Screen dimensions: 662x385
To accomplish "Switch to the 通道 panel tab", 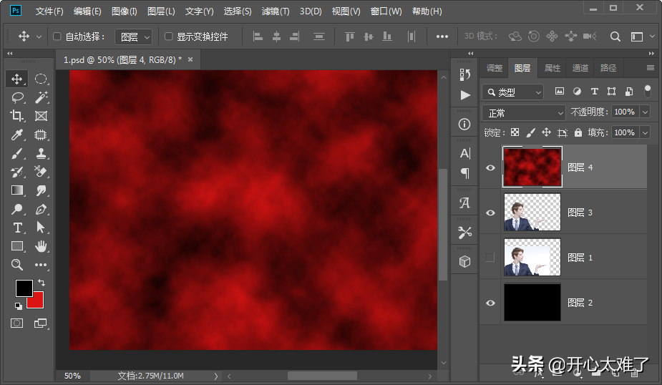I will [580, 68].
